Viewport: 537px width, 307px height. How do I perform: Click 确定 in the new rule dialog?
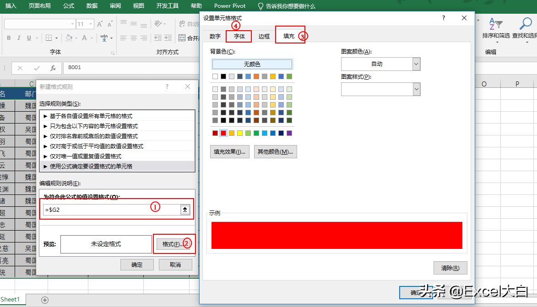[137, 264]
